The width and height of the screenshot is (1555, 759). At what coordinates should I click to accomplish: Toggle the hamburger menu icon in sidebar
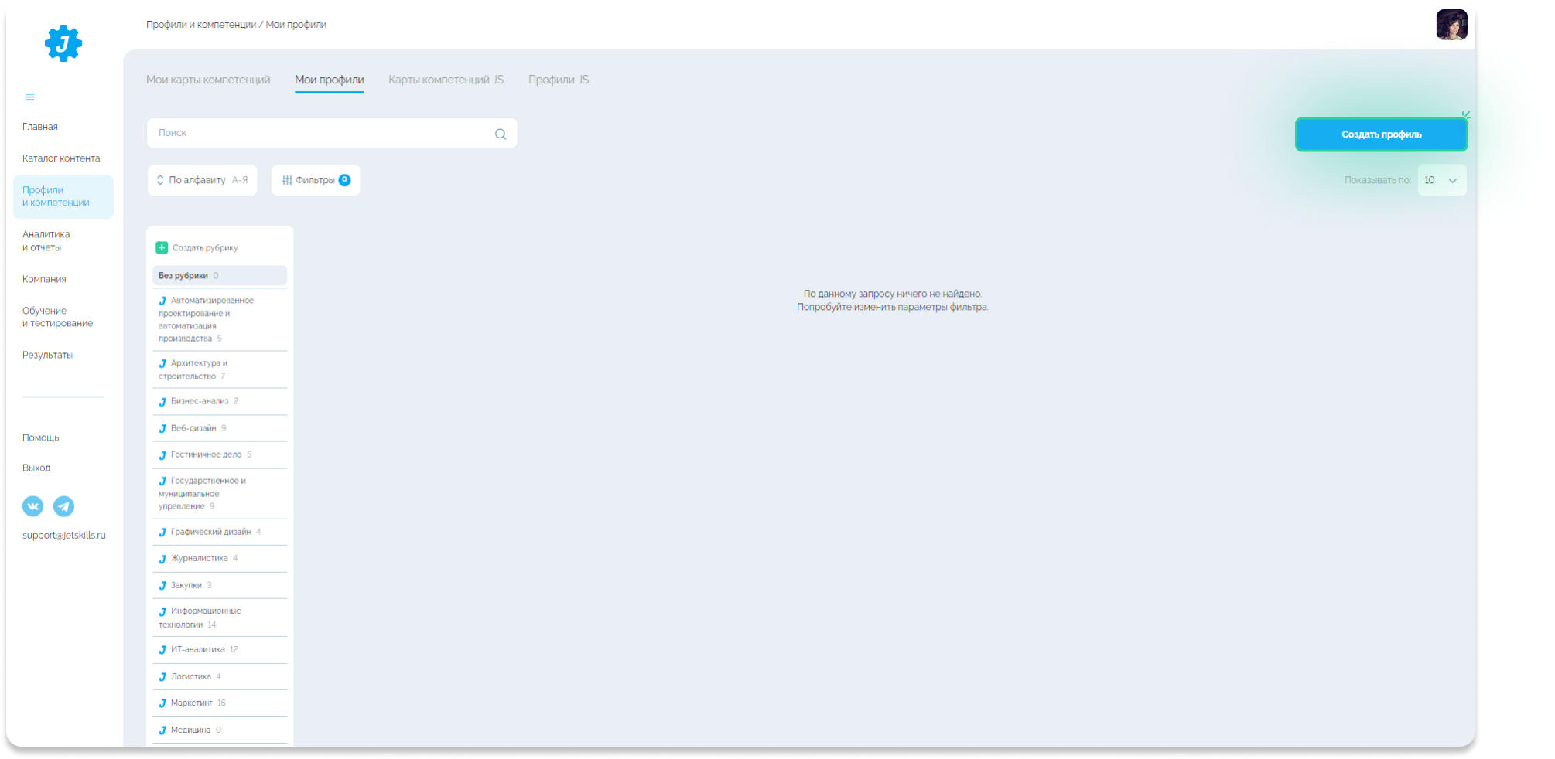pyautogui.click(x=29, y=97)
